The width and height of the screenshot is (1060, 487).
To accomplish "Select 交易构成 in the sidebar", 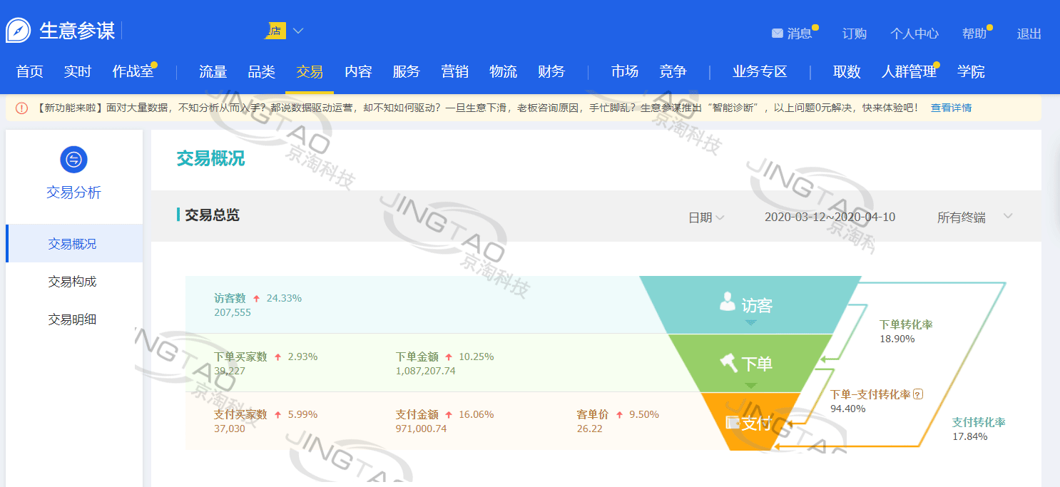I will (72, 282).
